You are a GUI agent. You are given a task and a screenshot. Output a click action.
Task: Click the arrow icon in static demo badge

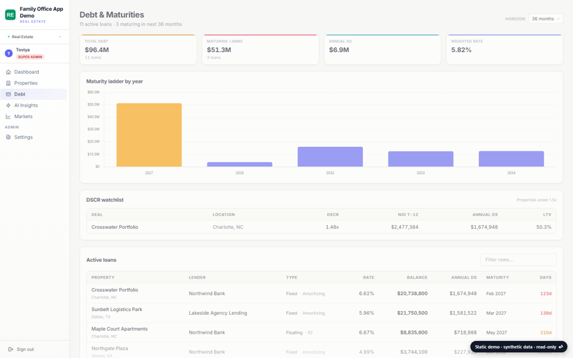pos(561,347)
